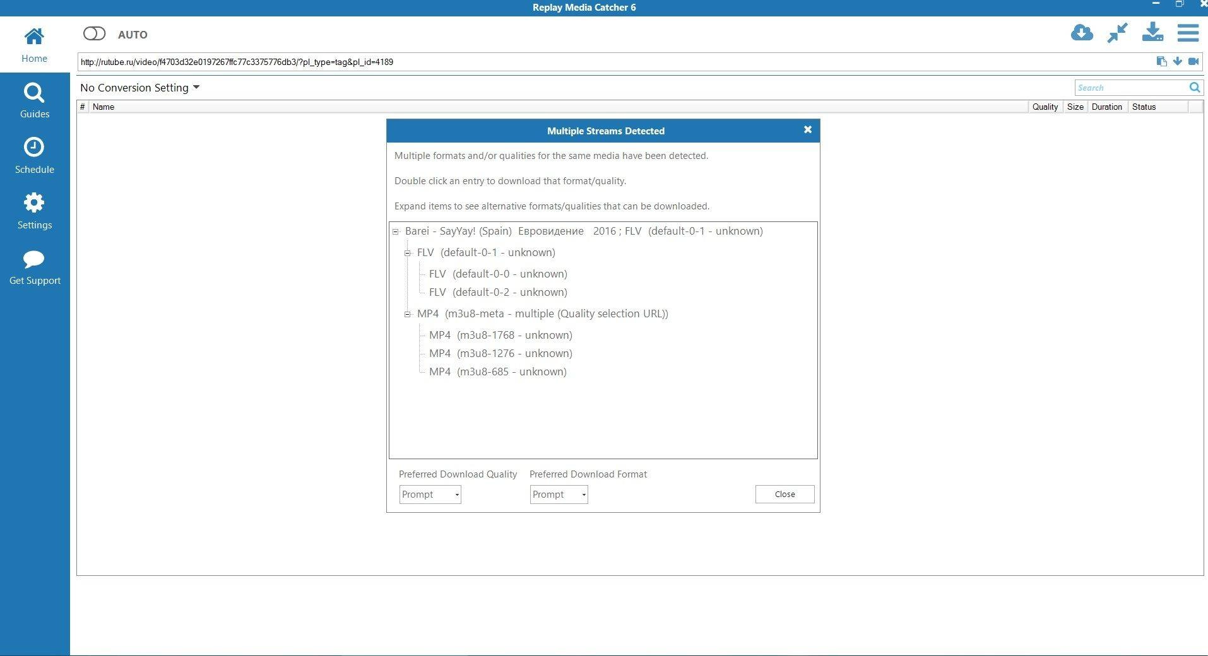Sort by the Status column header
Screen dimensions: 1208x656
coord(1158,107)
